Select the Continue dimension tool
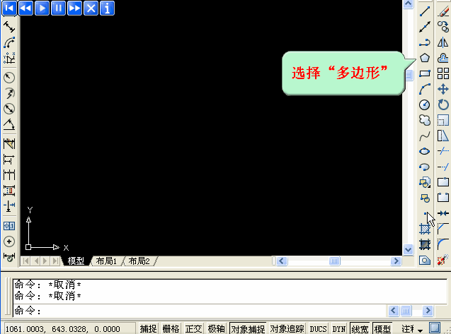 [9, 174]
